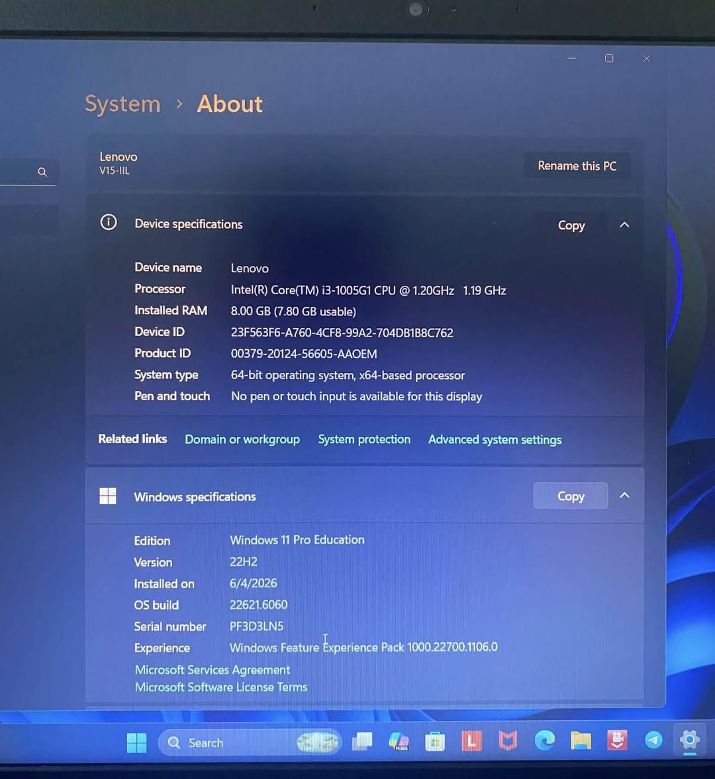Collapse the Windows specifications section

tap(624, 495)
